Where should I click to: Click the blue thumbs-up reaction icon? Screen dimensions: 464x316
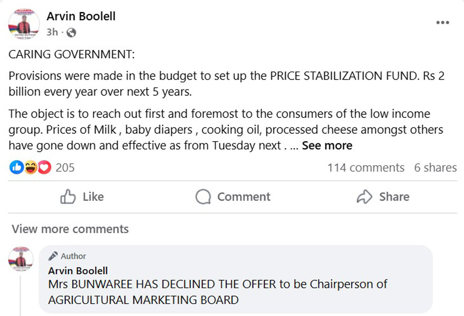[16, 167]
